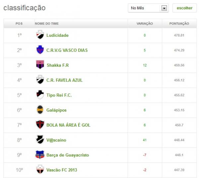Open the Ludicidade team link
This screenshot has width=199, height=178.
click(57, 35)
